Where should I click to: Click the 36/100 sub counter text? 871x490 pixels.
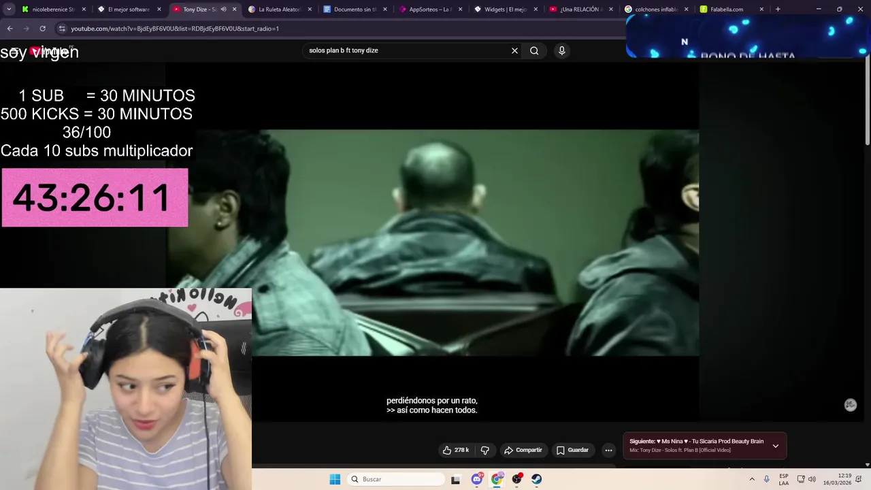tap(86, 132)
